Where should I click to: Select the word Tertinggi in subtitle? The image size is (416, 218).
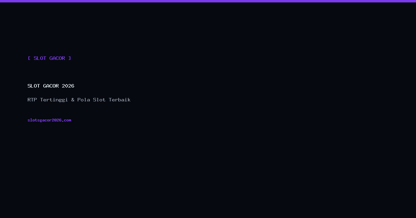click(x=54, y=100)
